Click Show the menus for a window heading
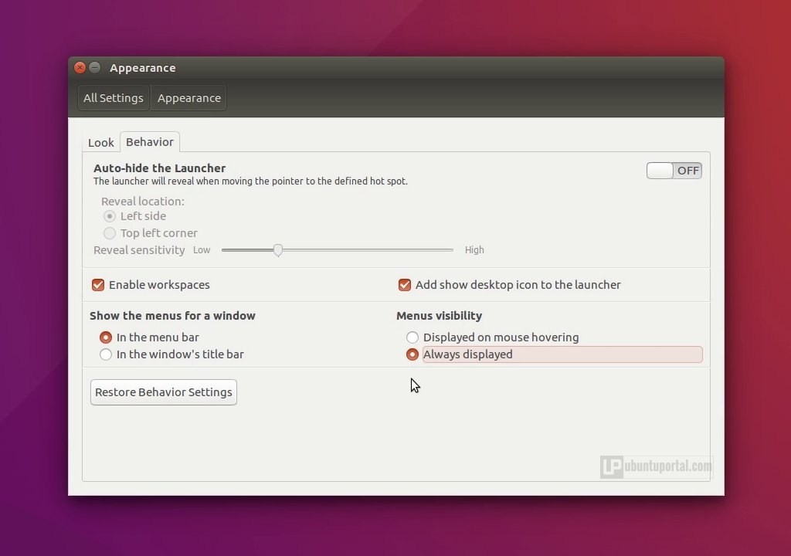Image resolution: width=791 pixels, height=556 pixels. click(172, 316)
